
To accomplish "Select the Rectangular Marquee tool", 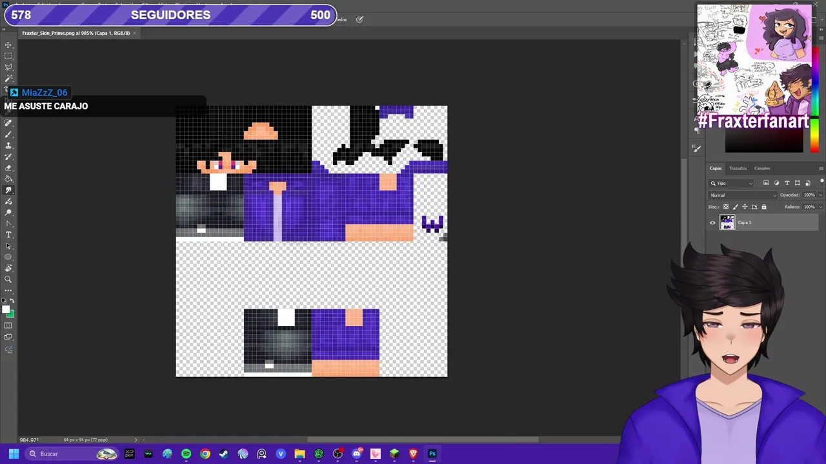I will coord(8,56).
